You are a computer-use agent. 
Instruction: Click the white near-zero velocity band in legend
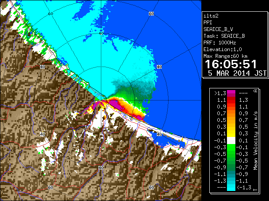231,141
